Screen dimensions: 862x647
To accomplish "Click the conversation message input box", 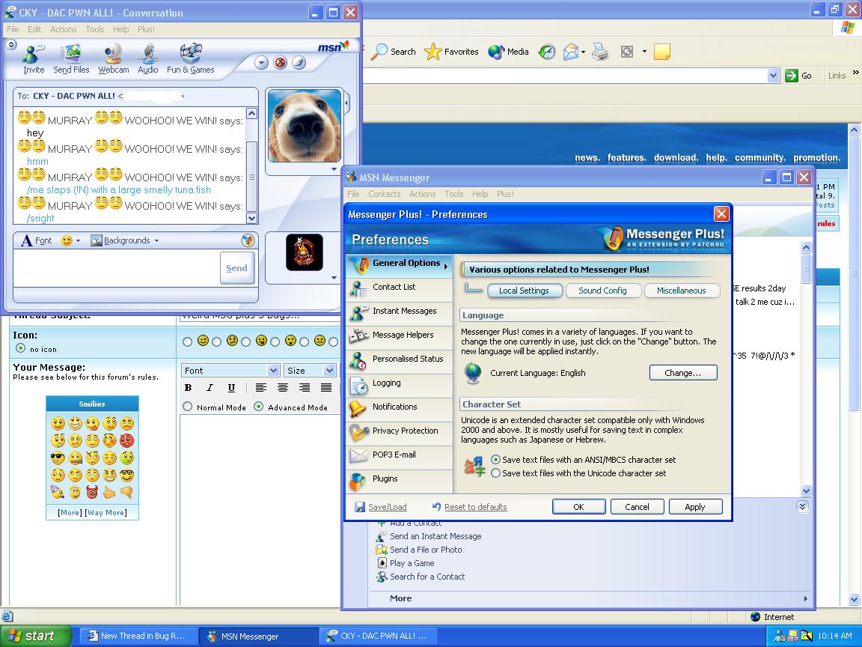I will click(x=116, y=268).
